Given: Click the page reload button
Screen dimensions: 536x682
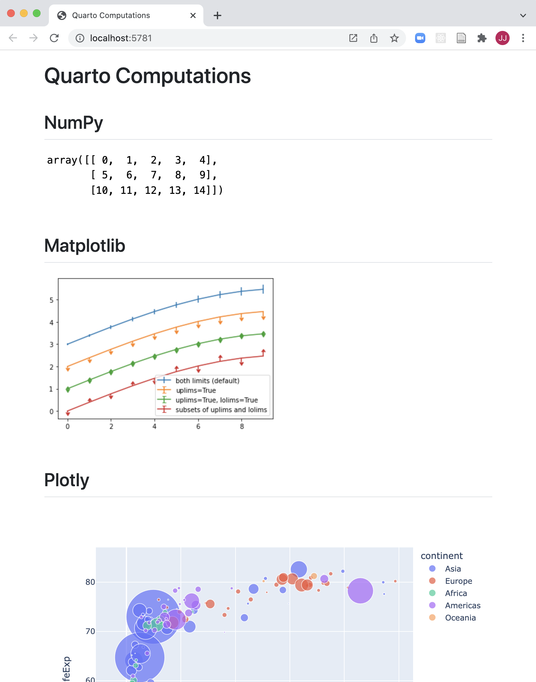Looking at the screenshot, I should [x=54, y=38].
